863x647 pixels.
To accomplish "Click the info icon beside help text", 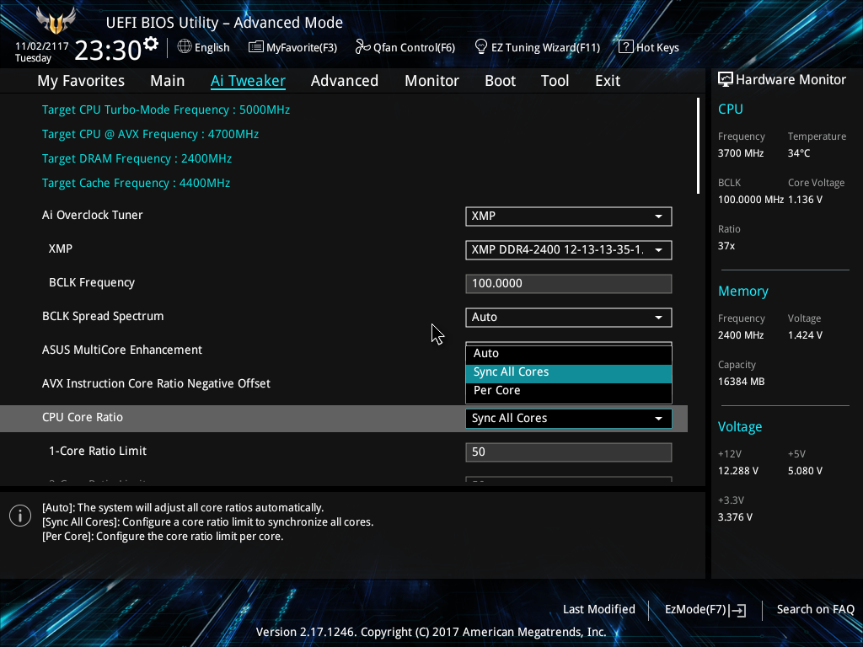I will click(20, 516).
